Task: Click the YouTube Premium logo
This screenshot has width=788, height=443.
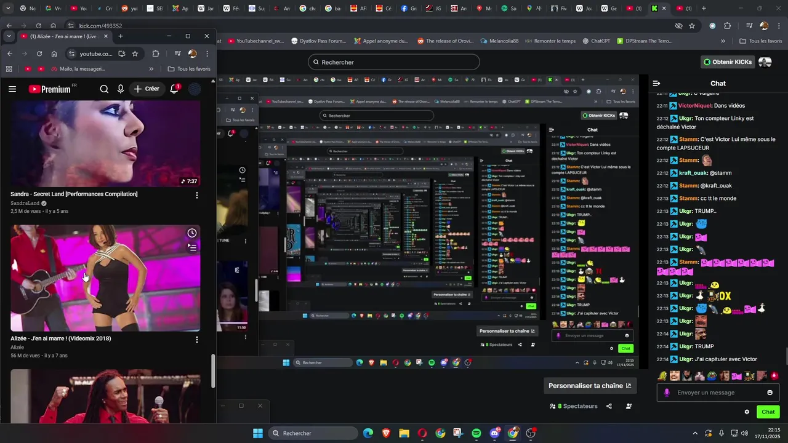Action: coord(49,89)
